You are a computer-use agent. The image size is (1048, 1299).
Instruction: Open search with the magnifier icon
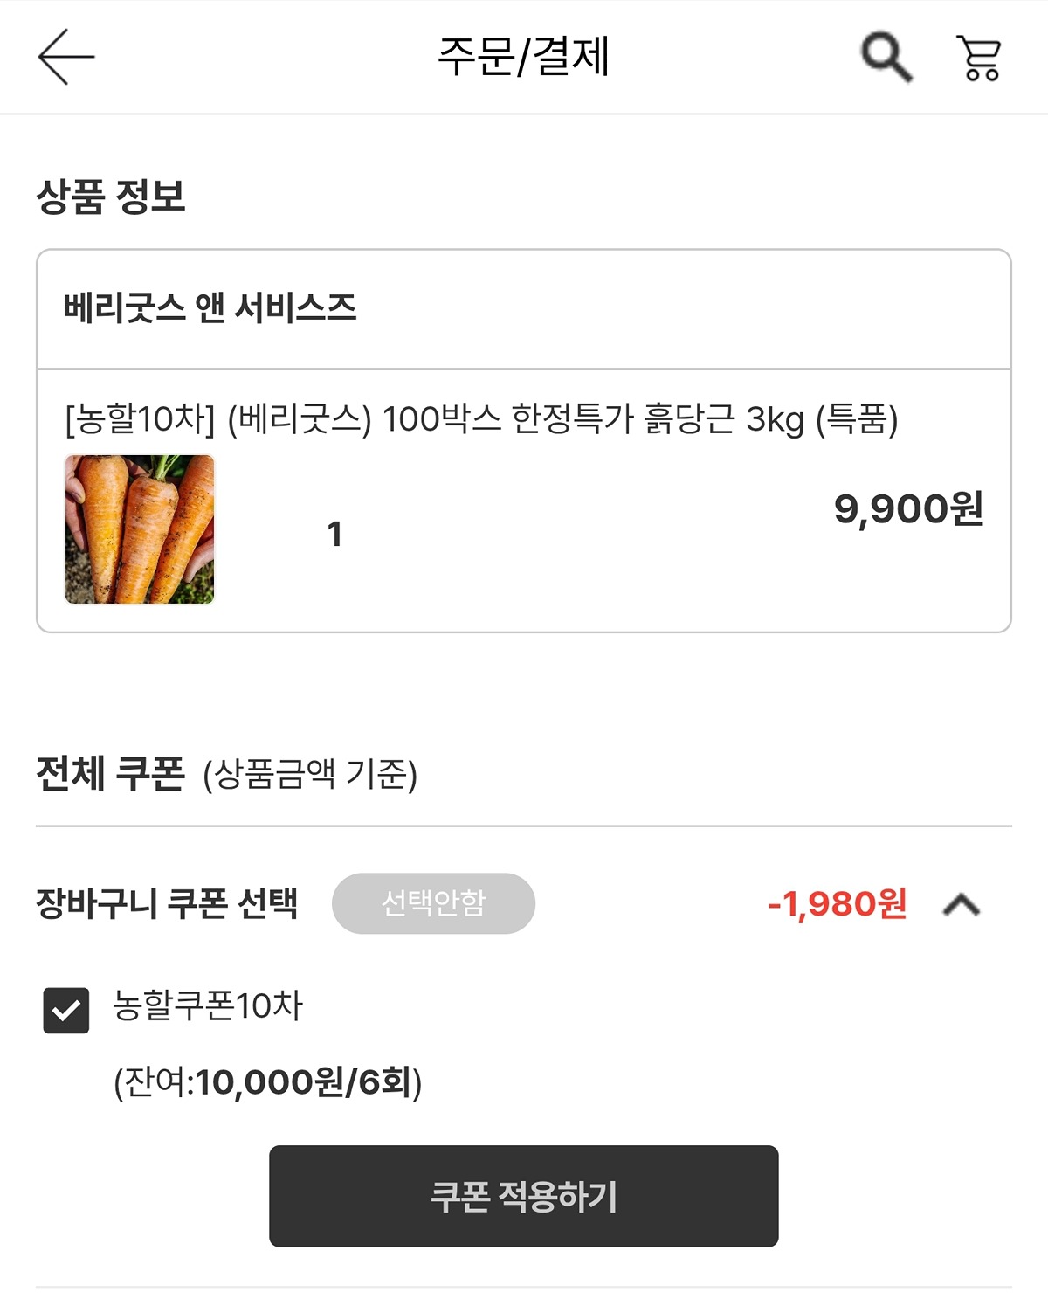pos(886,58)
